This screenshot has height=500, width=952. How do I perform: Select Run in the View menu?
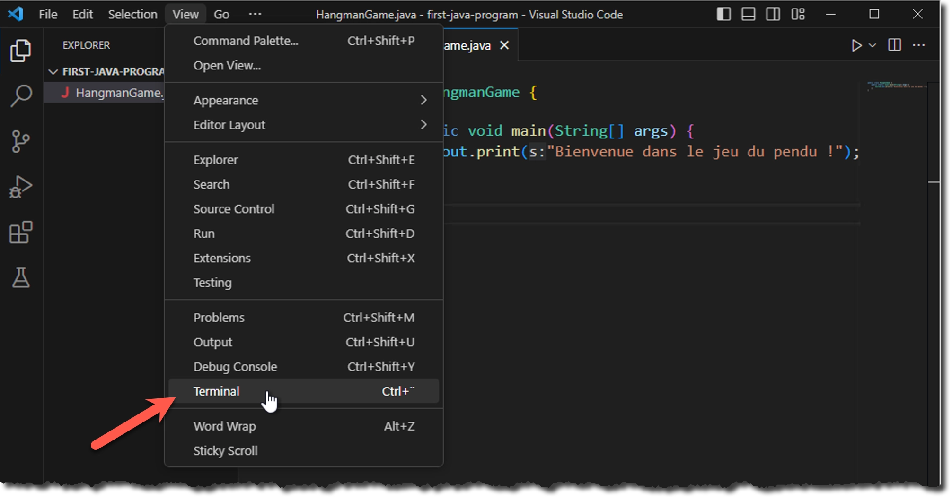click(304, 233)
